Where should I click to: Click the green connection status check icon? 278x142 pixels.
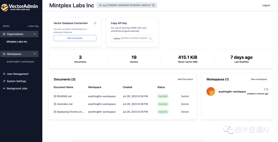(x=95, y=23)
